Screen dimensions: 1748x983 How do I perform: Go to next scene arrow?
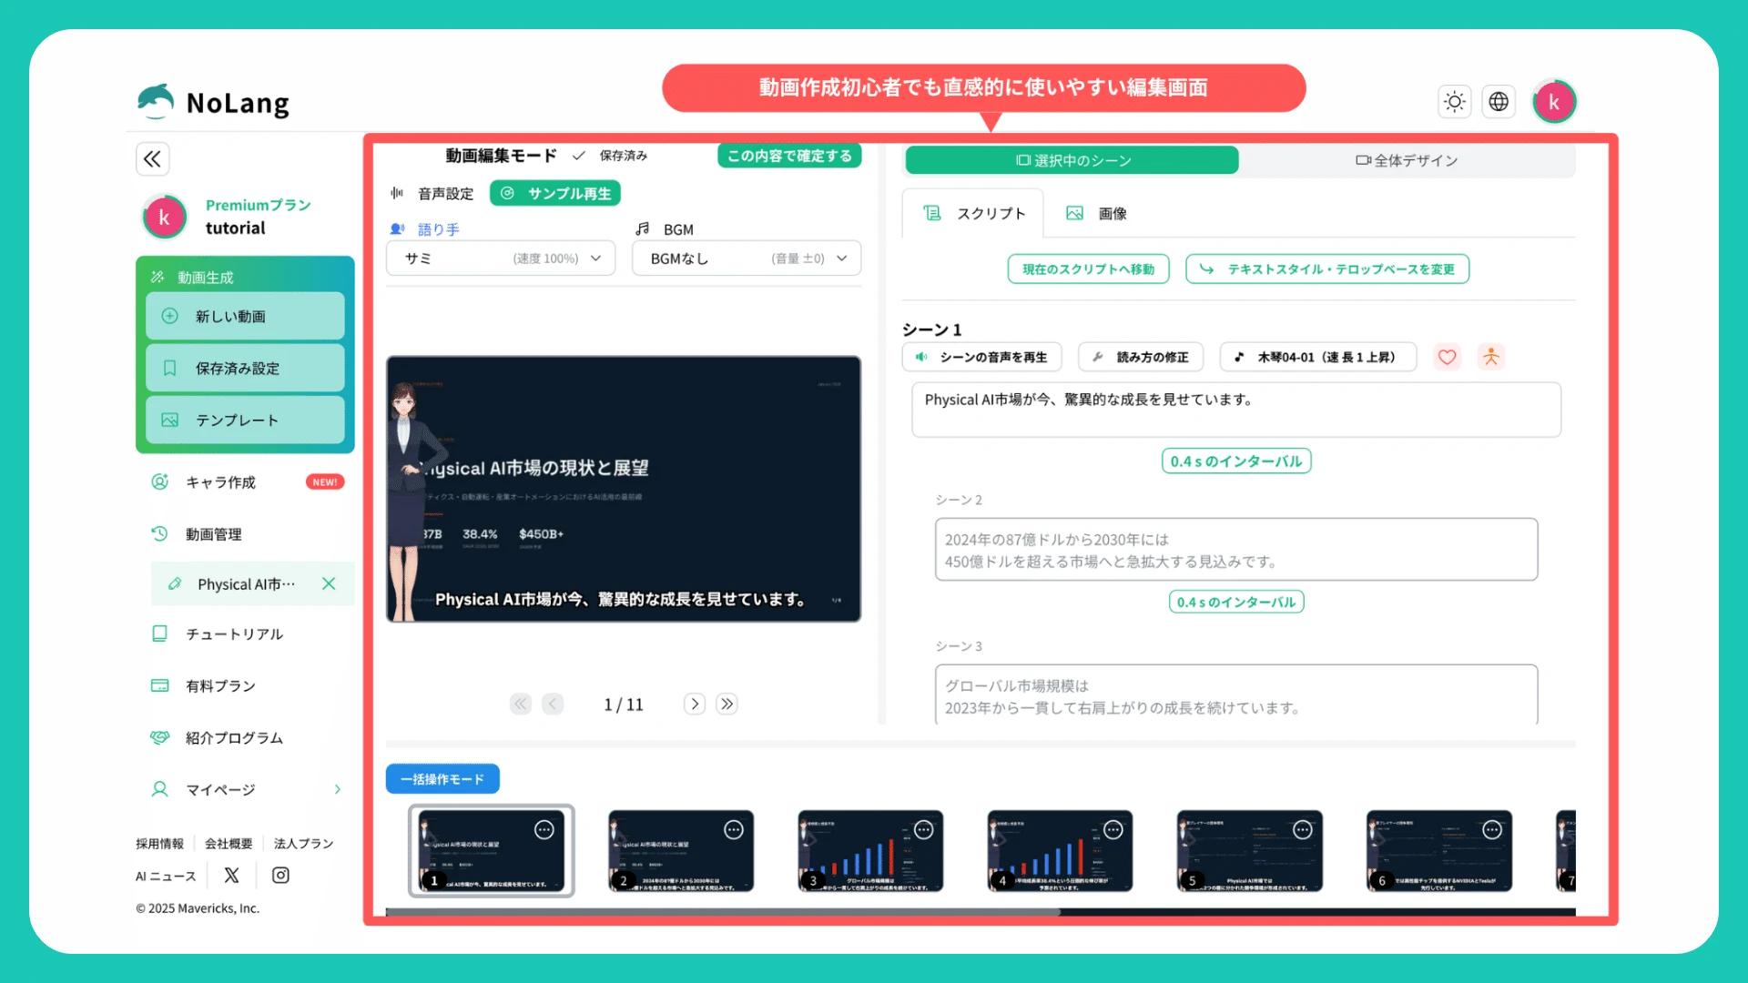pos(695,704)
